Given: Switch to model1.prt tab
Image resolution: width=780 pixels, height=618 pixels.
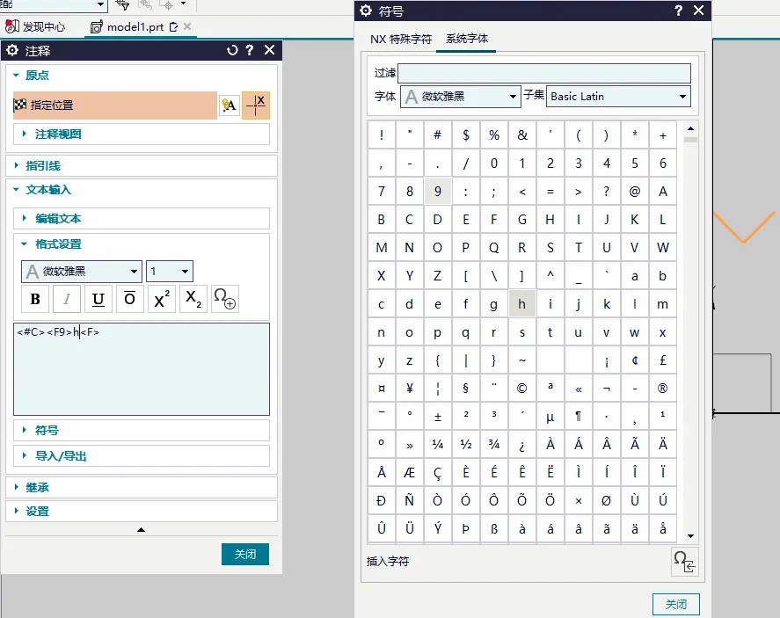Looking at the screenshot, I should (x=135, y=27).
